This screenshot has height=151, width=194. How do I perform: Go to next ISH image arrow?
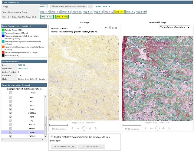[x=96, y=128]
